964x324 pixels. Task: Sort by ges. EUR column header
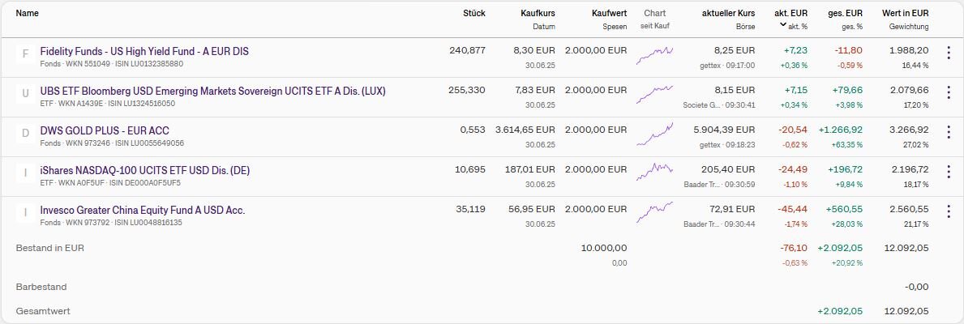click(x=846, y=14)
